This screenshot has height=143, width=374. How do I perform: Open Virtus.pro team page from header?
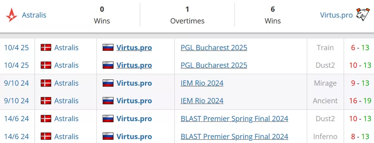point(336,15)
